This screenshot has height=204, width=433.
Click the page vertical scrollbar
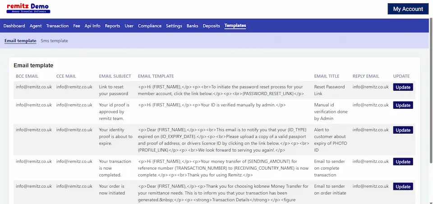(431, 90)
